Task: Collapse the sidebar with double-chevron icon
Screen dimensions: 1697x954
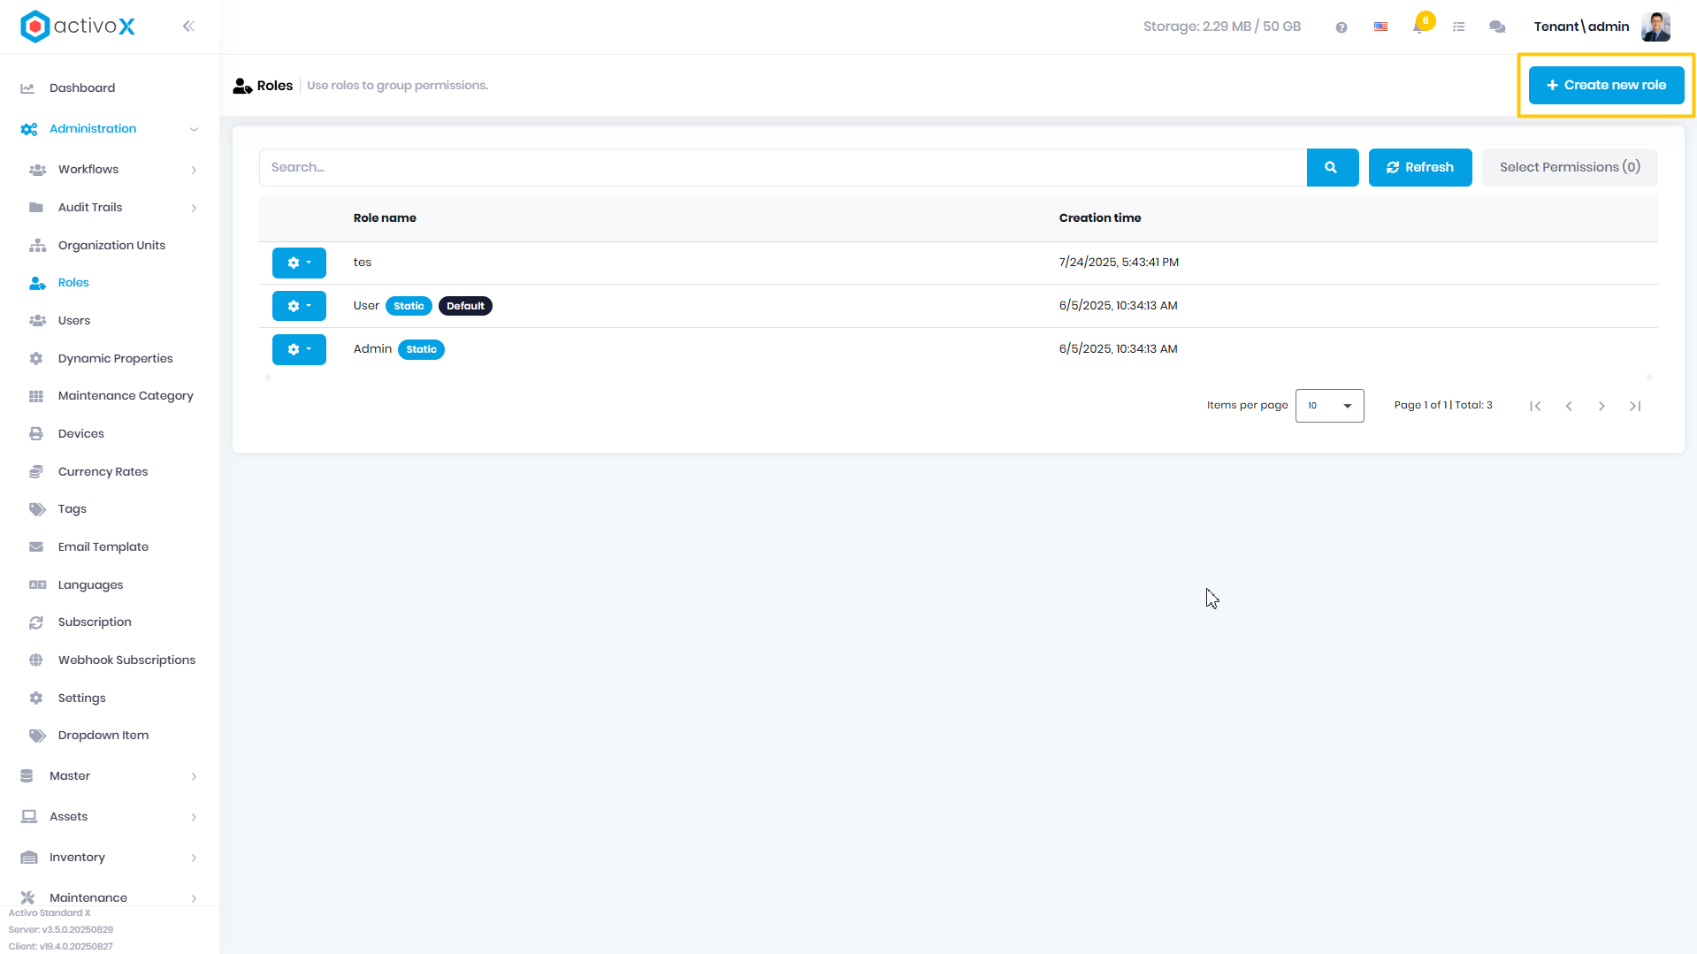Action: [188, 27]
